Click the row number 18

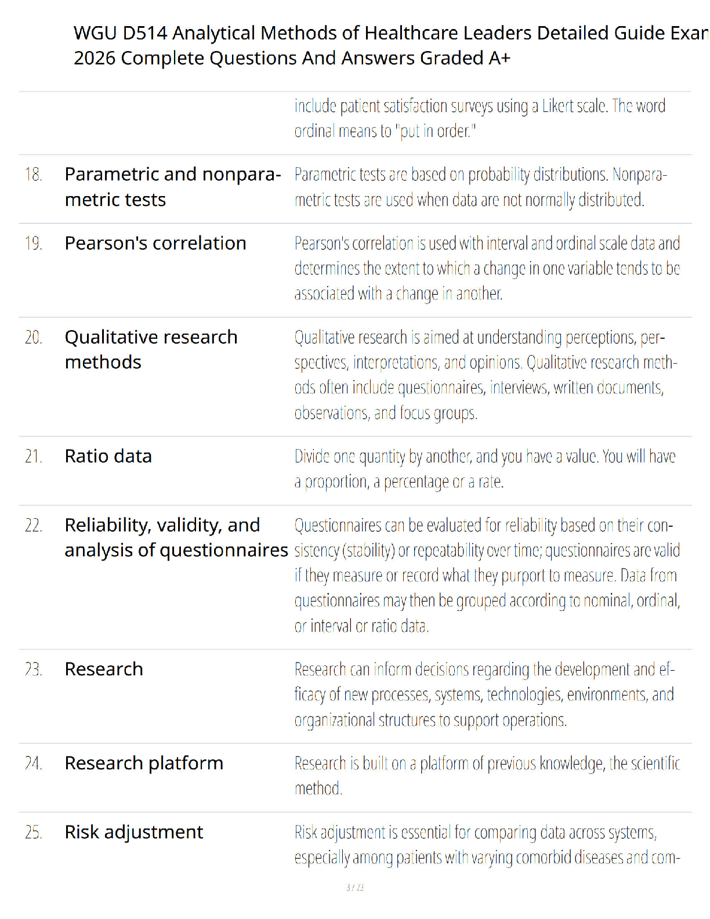[x=33, y=174]
